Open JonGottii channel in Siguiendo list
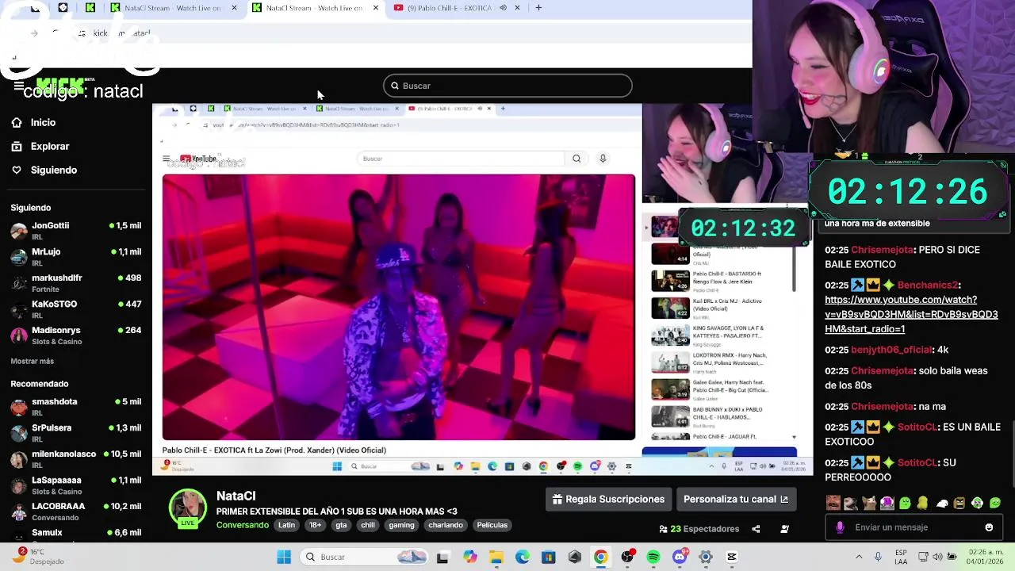This screenshot has height=571, width=1015. point(76,230)
